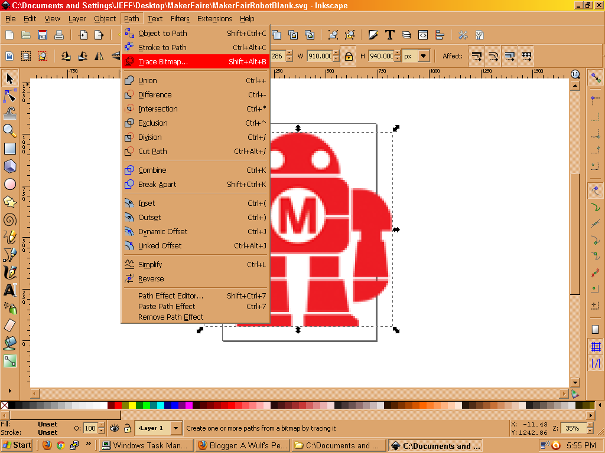
Task: Toggle scale stroke width affect button
Action: coord(477,56)
